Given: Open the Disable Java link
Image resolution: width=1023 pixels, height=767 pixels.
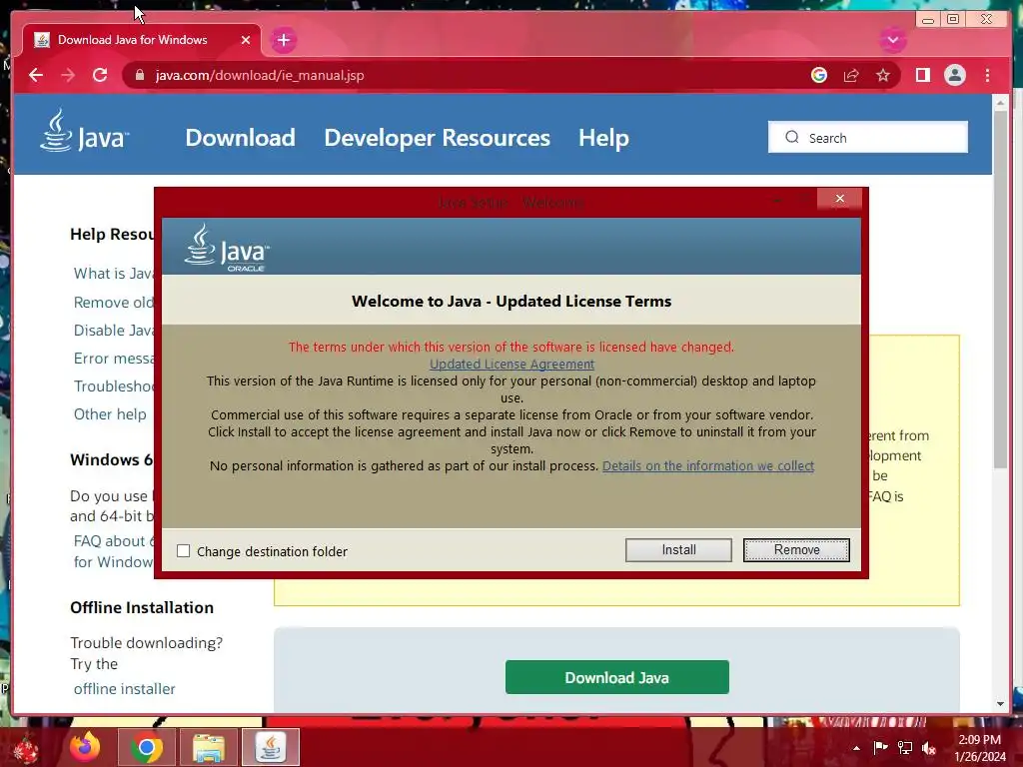Looking at the screenshot, I should [114, 330].
